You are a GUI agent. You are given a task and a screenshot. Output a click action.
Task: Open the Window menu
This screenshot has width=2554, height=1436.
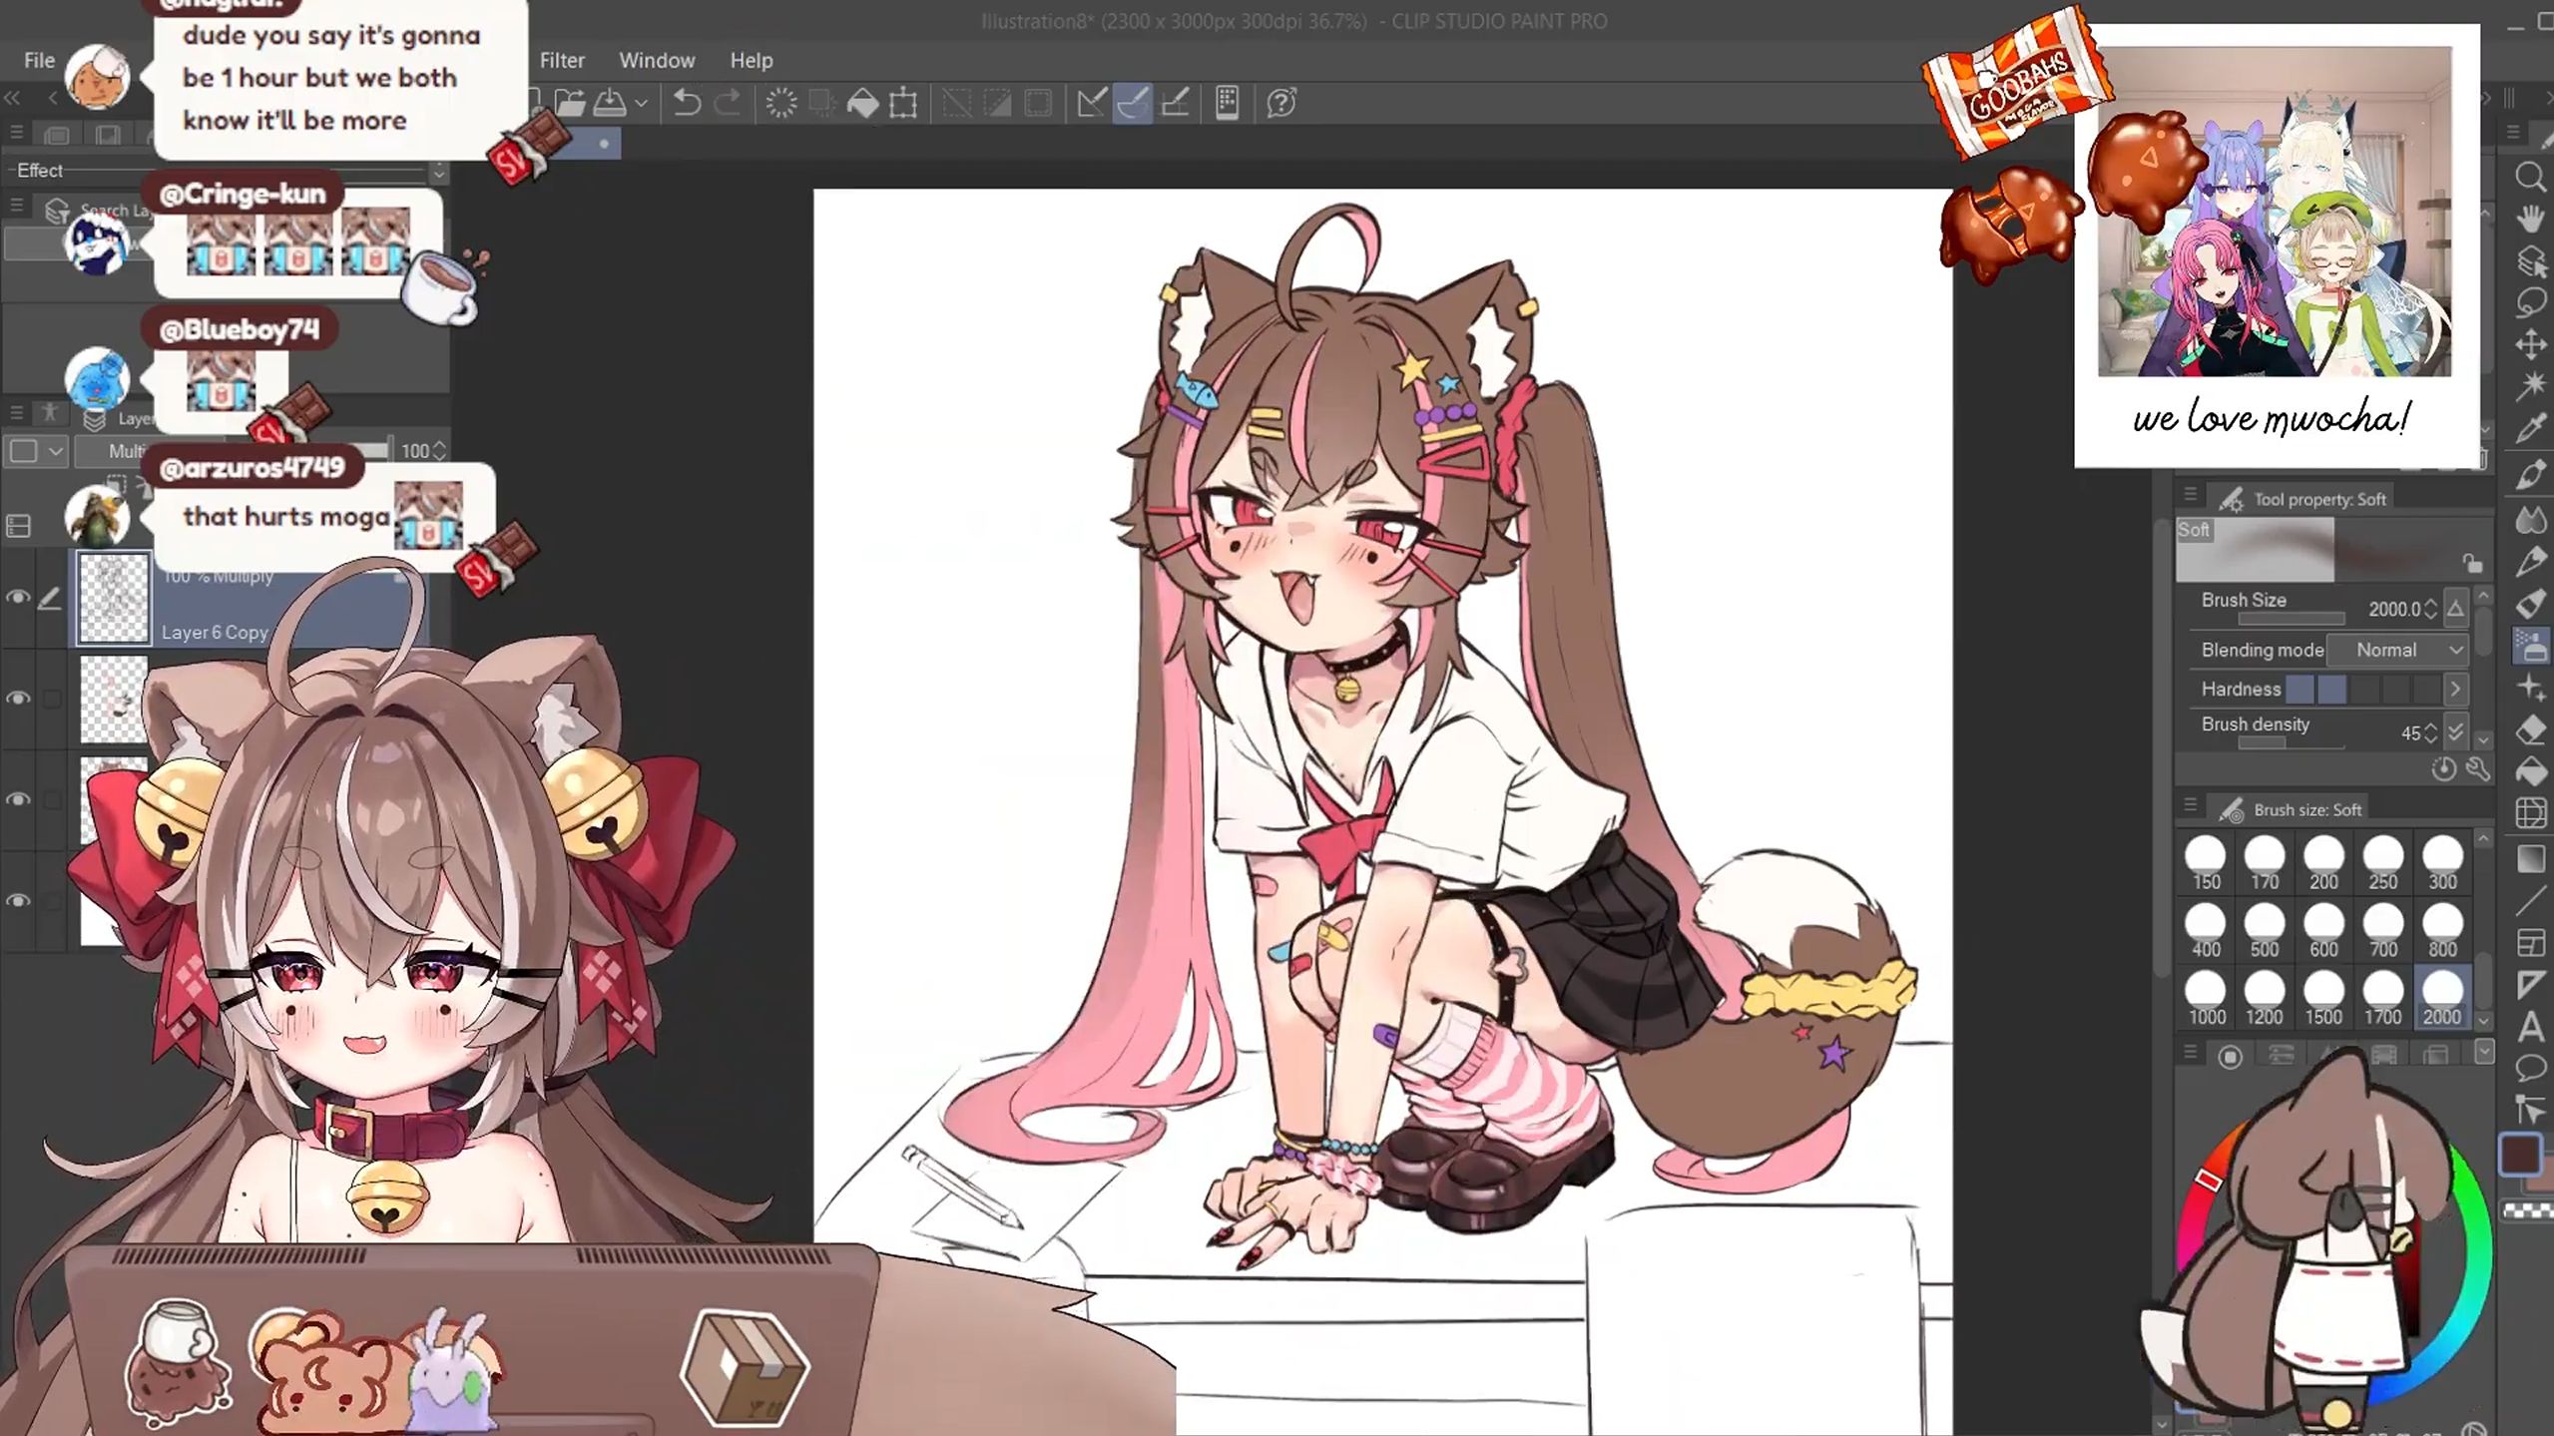pos(657,61)
